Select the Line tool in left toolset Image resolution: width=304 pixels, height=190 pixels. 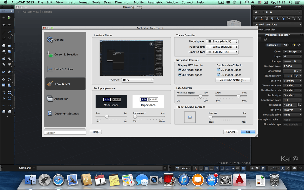4,33
